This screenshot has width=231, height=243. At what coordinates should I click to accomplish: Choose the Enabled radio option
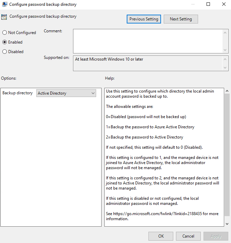(x=4, y=42)
